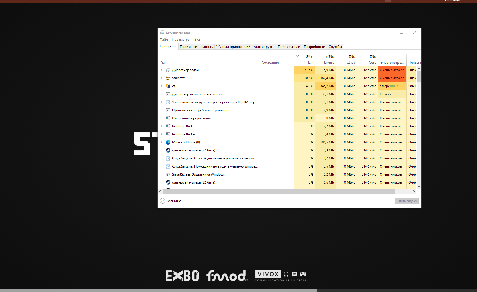The image size is (477, 292).
Task: Switch to the Службы tab
Action: (x=335, y=47)
